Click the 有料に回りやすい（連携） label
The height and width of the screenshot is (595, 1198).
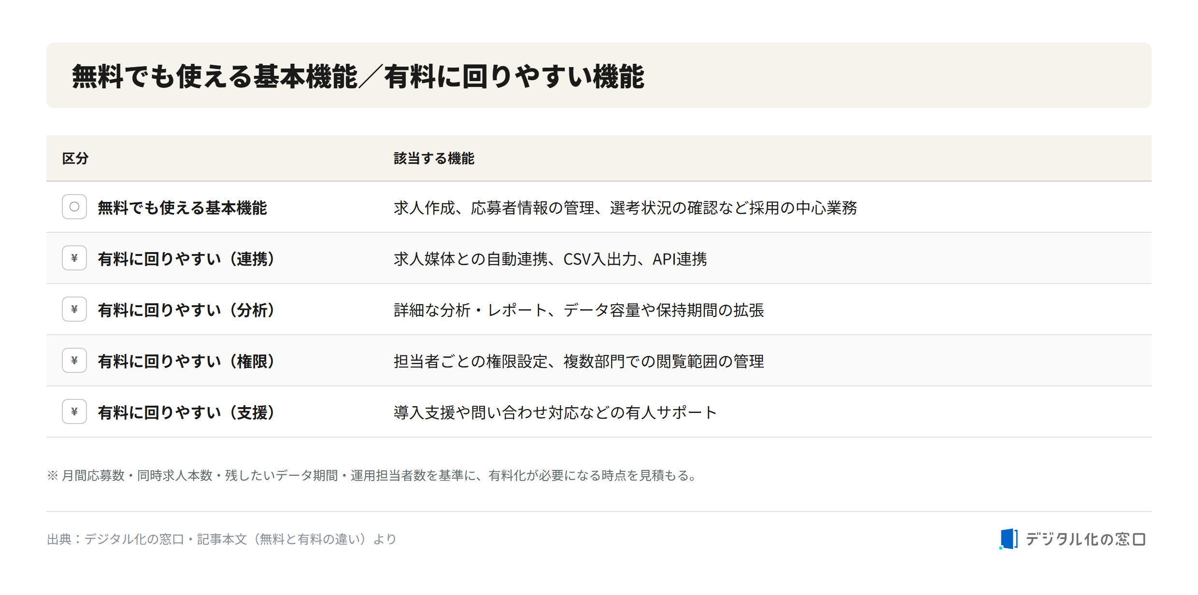coord(186,259)
